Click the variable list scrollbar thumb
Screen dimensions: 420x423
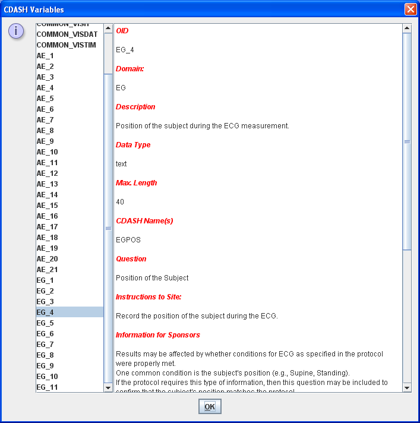tap(108, 228)
